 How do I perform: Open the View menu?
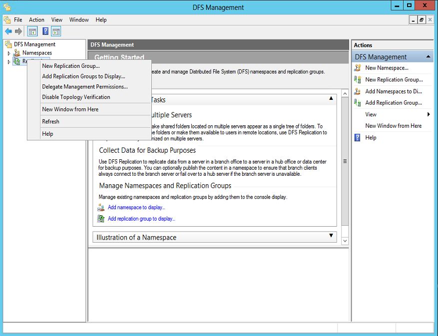(x=57, y=20)
